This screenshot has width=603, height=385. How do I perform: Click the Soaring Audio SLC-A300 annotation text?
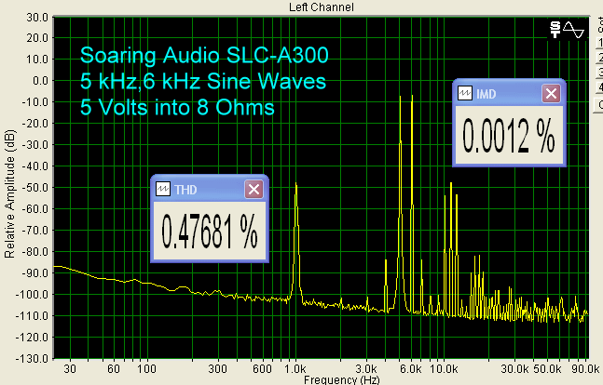204,55
